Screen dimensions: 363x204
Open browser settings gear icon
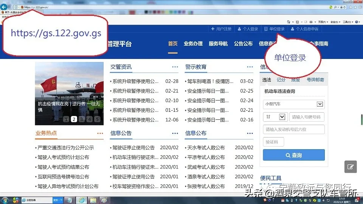pos(360,7)
